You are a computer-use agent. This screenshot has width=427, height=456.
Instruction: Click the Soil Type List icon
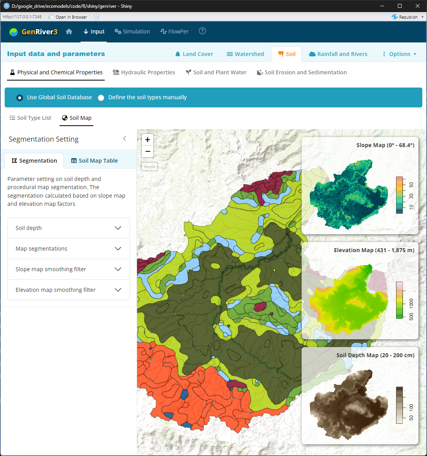click(12, 118)
